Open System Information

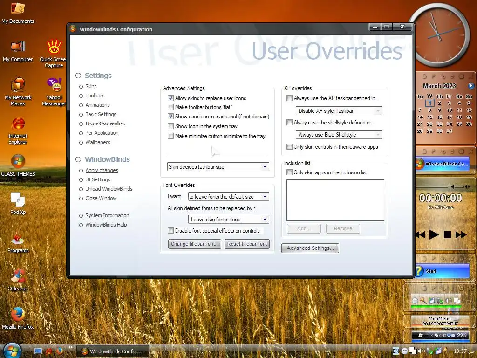[107, 215]
